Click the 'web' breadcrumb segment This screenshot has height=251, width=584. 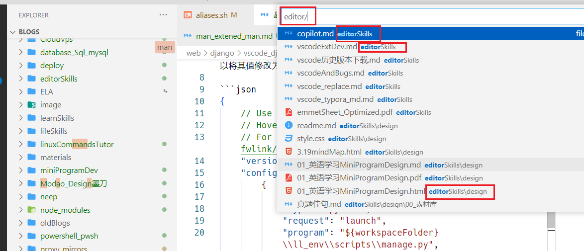click(x=194, y=53)
